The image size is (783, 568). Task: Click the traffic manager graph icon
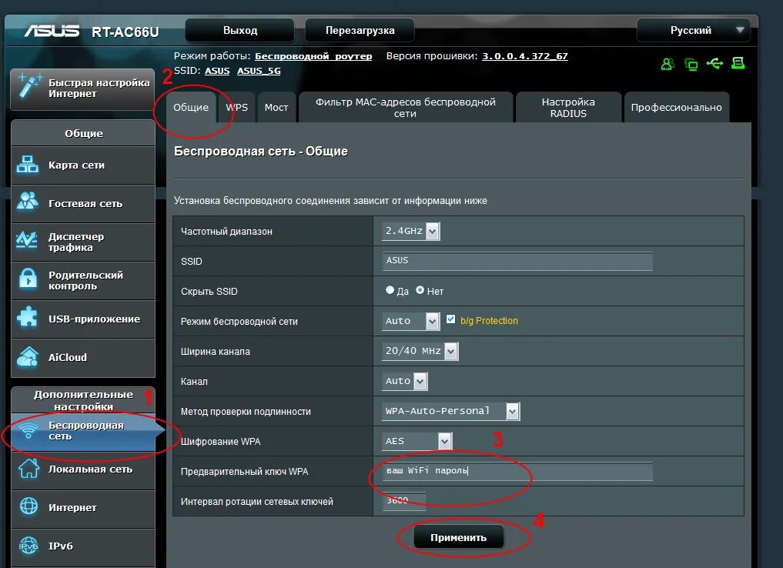(26, 240)
